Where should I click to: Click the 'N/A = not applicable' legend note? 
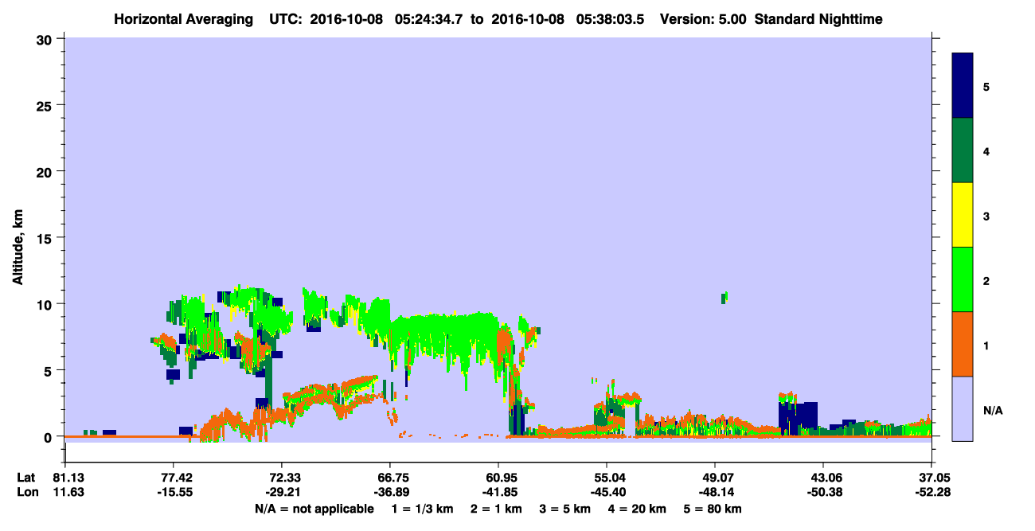[x=314, y=509]
